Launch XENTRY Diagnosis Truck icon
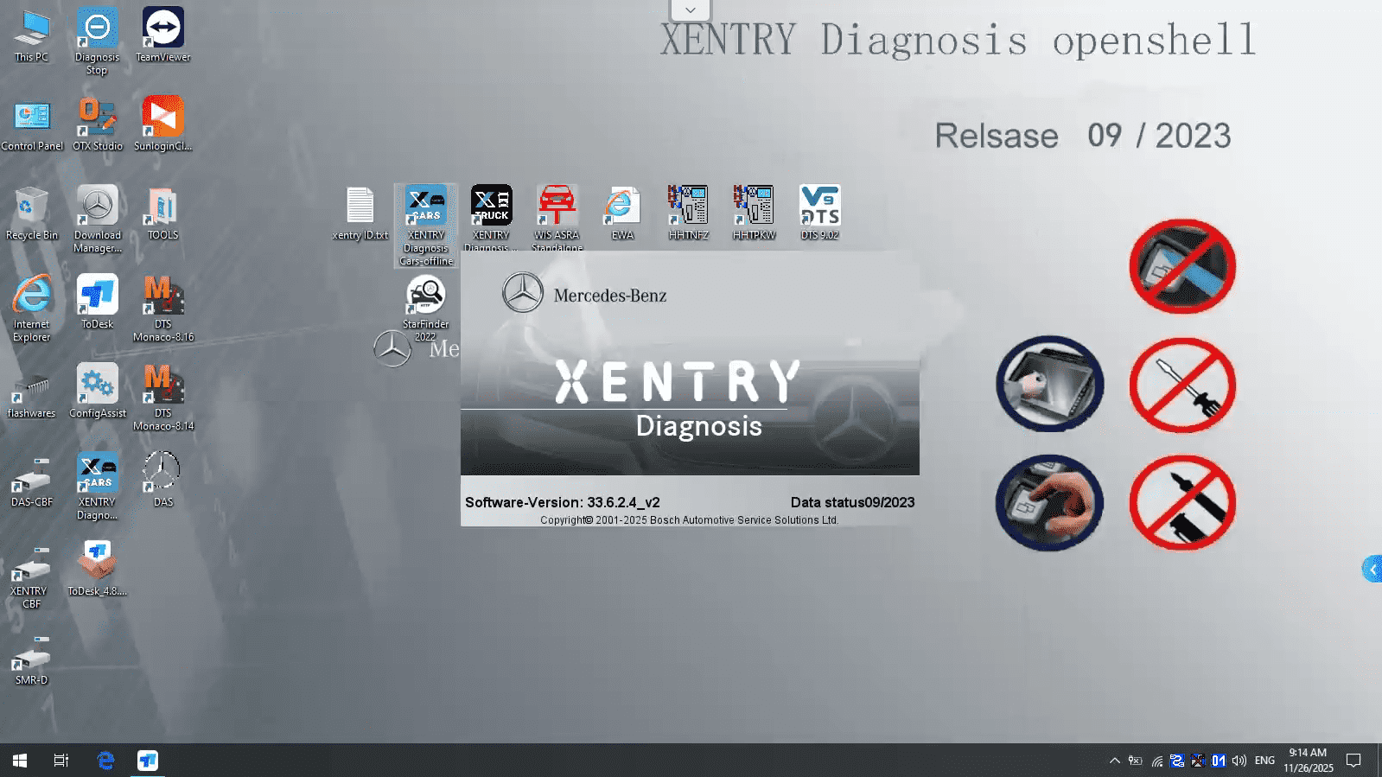 pyautogui.click(x=491, y=207)
